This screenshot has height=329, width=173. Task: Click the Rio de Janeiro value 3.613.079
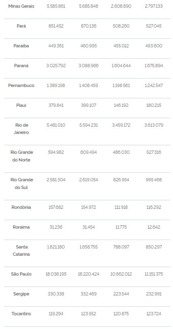pyautogui.click(x=154, y=125)
